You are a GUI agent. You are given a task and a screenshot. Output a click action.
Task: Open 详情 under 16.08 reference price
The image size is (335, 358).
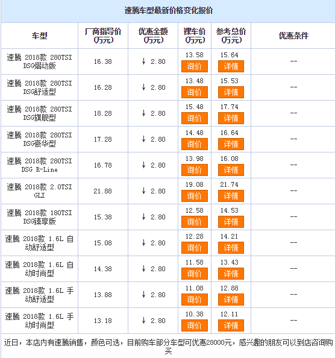tap(231, 170)
